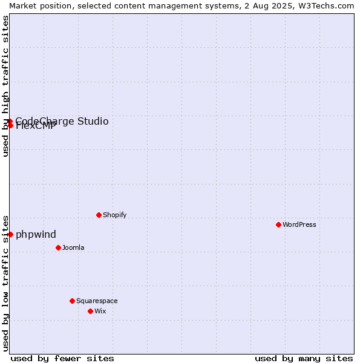Viewport: 363px width, 363px height.
Task: Click the 'Wix' label text
Action: coord(100,311)
